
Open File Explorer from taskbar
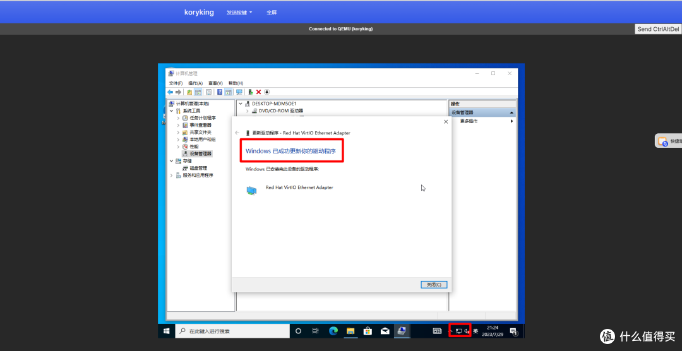click(x=350, y=331)
